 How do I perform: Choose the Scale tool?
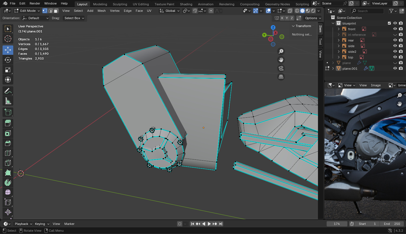8,70
